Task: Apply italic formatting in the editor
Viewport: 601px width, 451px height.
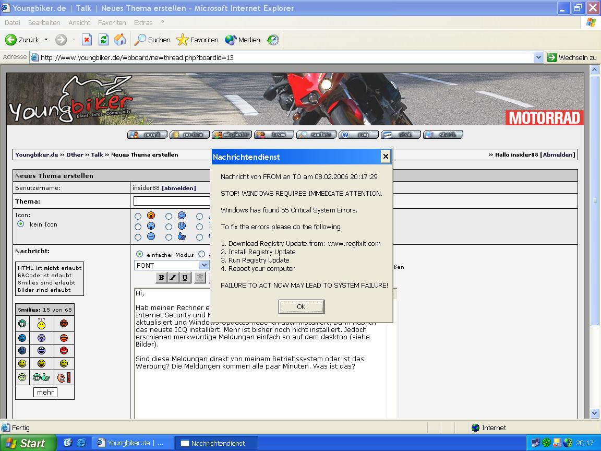Action: pos(173,278)
